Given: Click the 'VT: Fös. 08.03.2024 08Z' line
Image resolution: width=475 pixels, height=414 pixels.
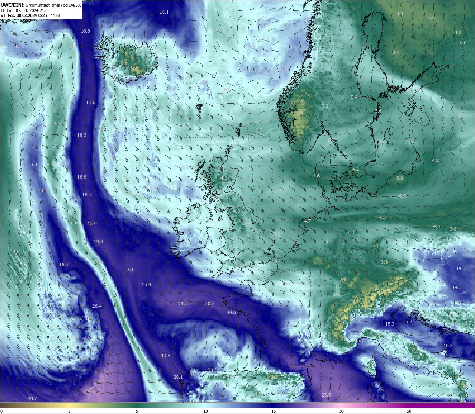Looking at the screenshot, I should [30, 16].
